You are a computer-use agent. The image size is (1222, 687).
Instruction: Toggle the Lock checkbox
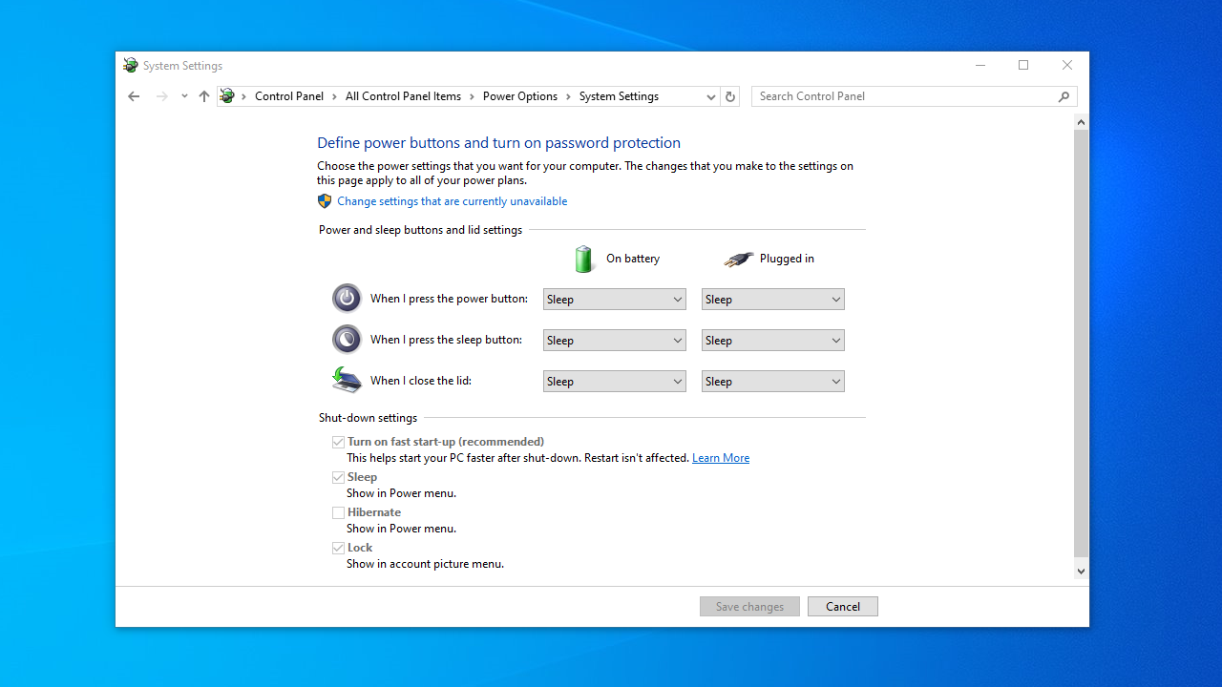click(338, 548)
